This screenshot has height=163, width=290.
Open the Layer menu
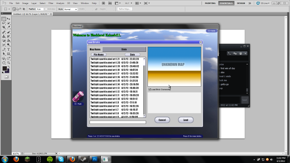coord(34,3)
